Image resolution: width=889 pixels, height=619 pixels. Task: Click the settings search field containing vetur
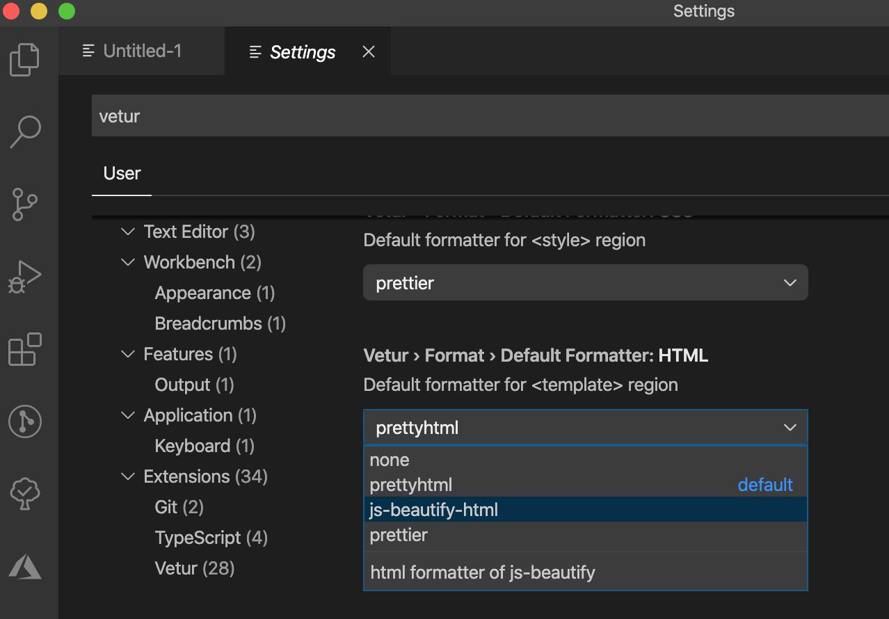(x=487, y=116)
